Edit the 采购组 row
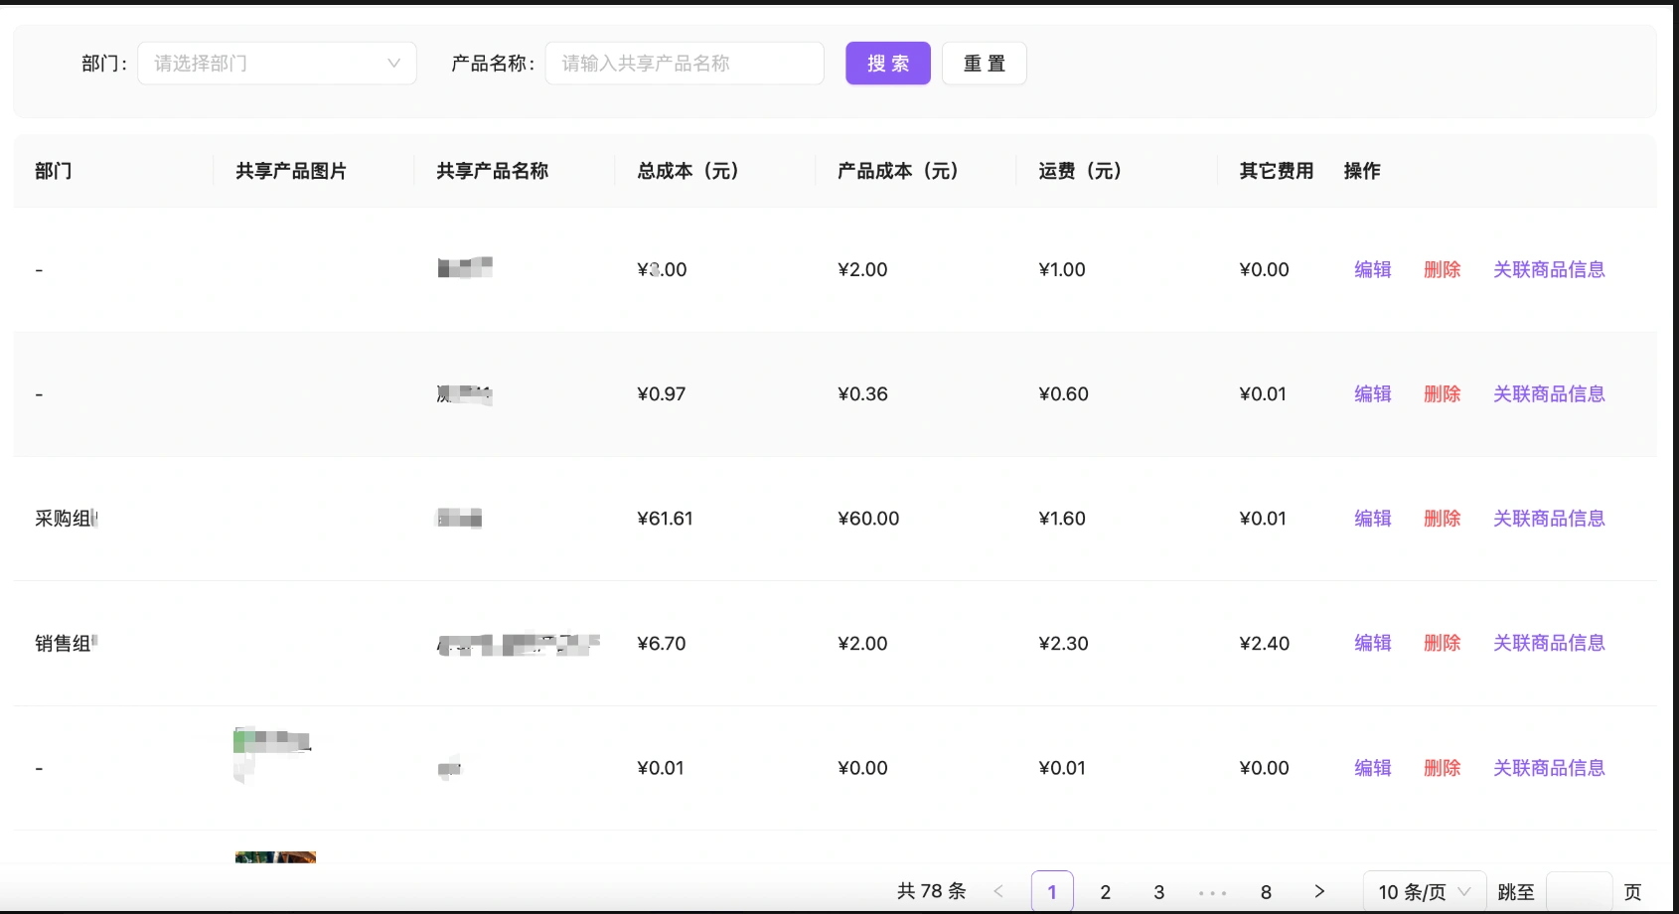Viewport: 1679px width, 914px height. click(1373, 519)
